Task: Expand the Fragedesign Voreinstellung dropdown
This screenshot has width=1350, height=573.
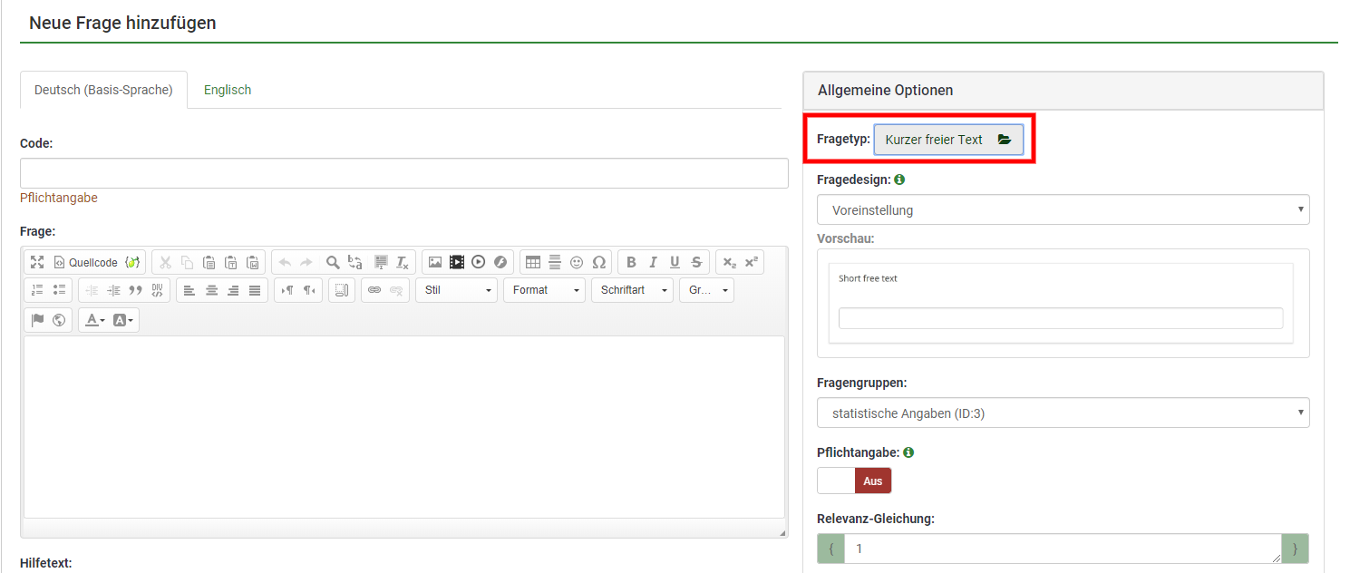Action: click(x=1063, y=209)
